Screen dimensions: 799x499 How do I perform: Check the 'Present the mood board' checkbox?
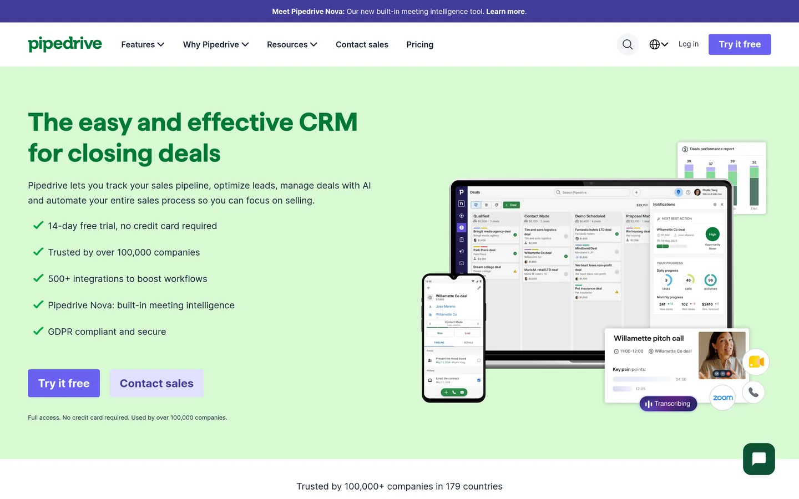coord(479,360)
